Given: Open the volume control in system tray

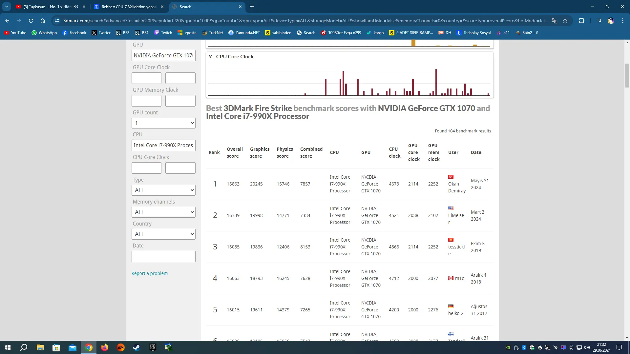Looking at the screenshot, I should point(587,347).
